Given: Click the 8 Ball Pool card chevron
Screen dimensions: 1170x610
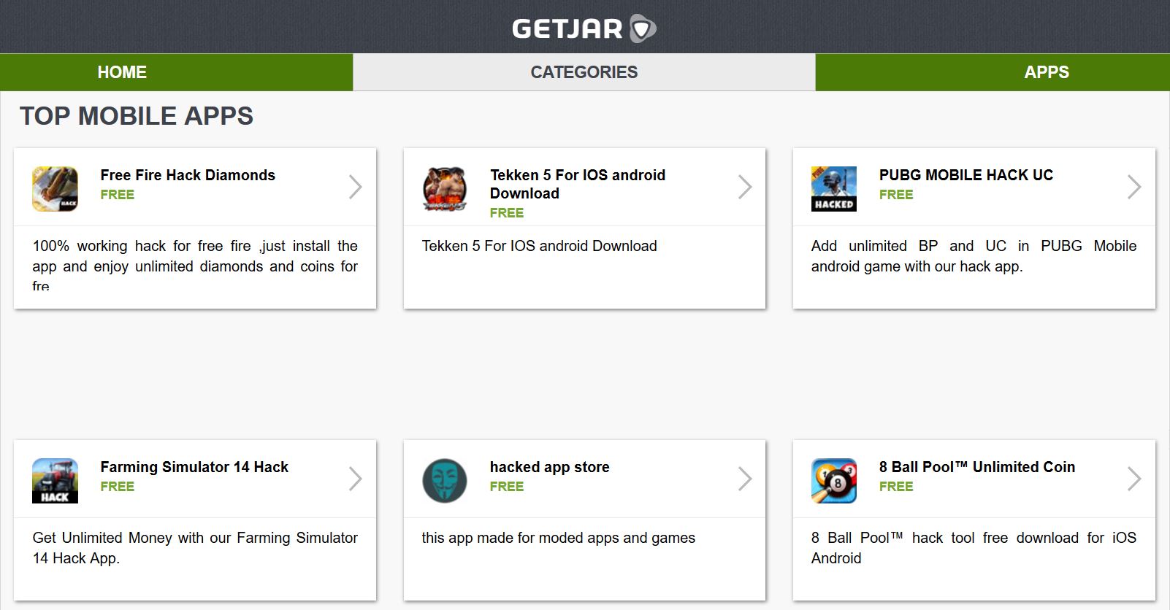Looking at the screenshot, I should 1134,478.
